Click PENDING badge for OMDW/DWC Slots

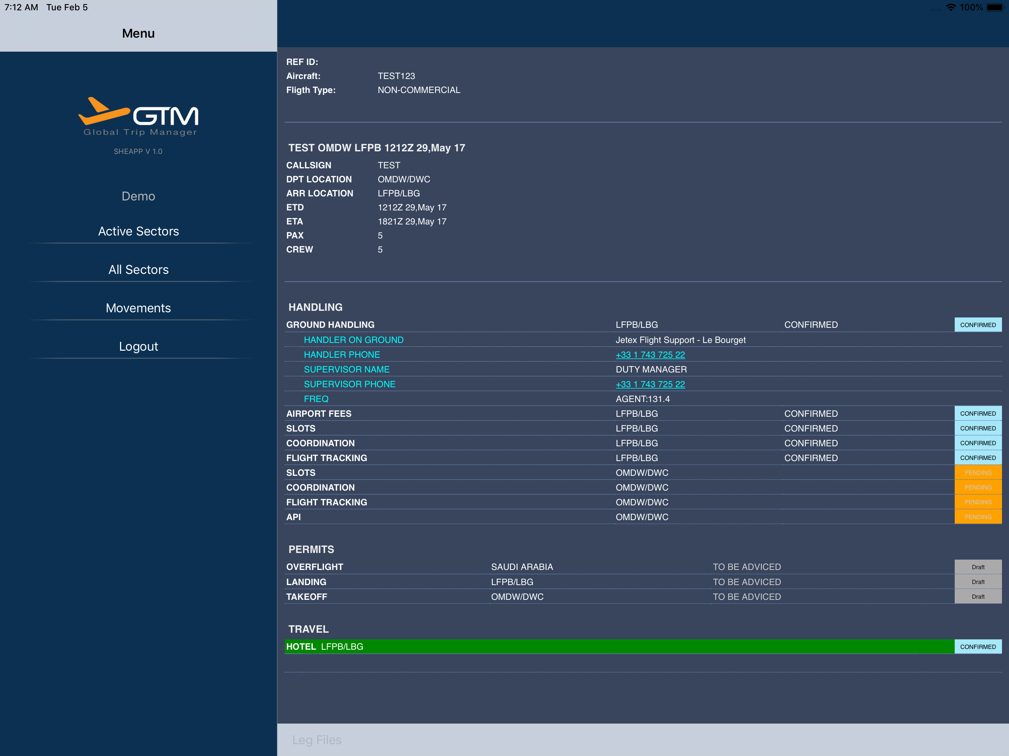(x=978, y=472)
